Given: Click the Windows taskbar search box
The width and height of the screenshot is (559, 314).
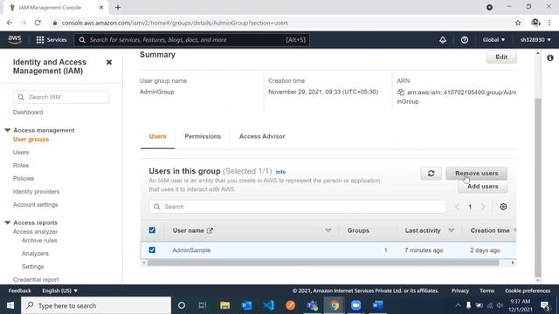Looking at the screenshot, I should pyautogui.click(x=96, y=305).
